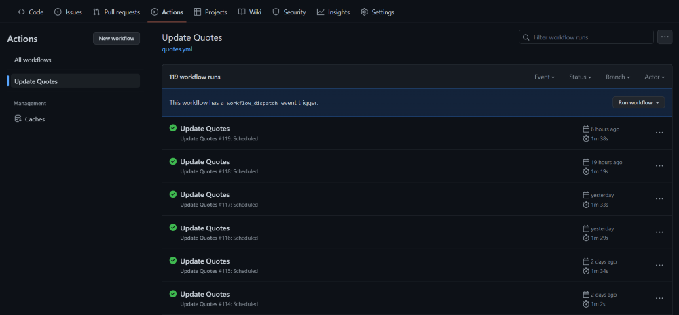Image resolution: width=679 pixels, height=315 pixels.
Task: Open the Insights tab
Action: 333,12
